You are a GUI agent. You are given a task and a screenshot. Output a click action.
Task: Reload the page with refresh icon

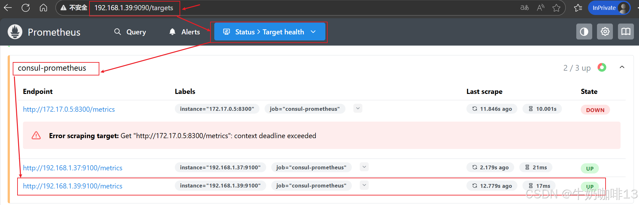tap(26, 8)
